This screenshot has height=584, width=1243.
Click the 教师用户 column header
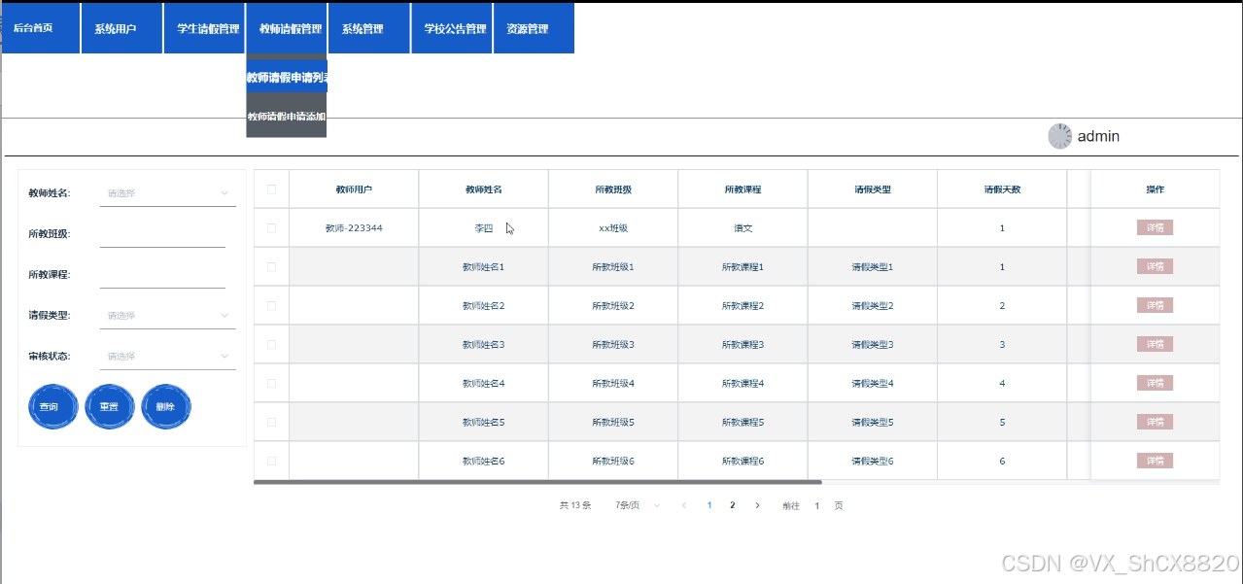click(354, 189)
